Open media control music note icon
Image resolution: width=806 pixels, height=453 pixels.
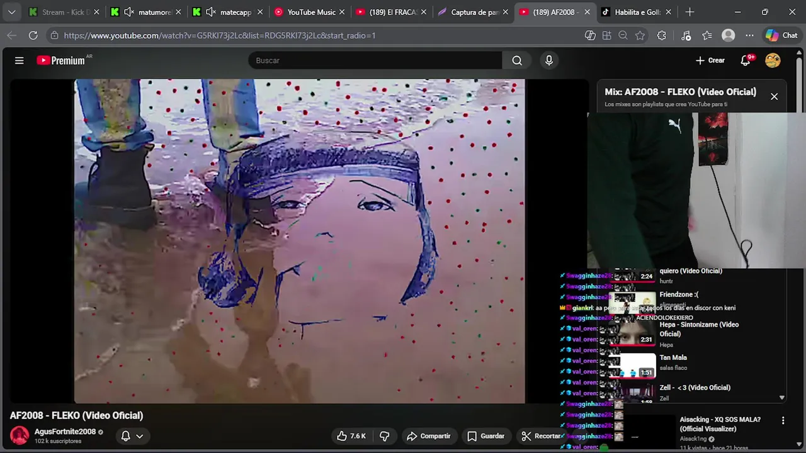(686, 35)
